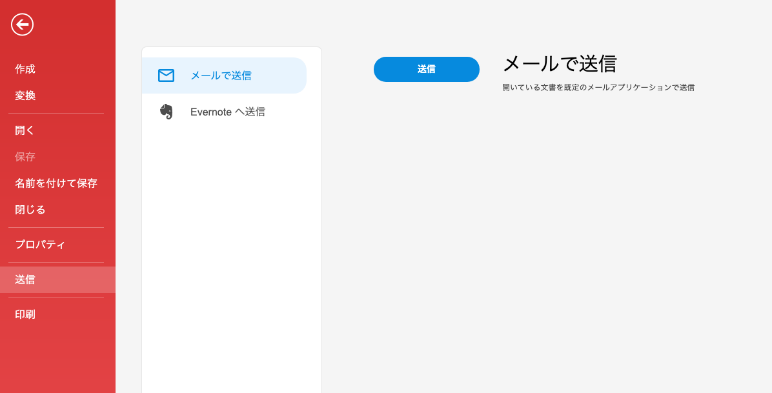The height and width of the screenshot is (393, 772).
Task: Click the Evernote elephant icon
Action: coord(167,112)
